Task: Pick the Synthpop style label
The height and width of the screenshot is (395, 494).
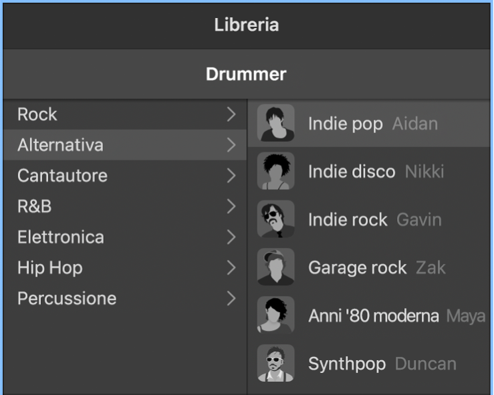Action: (x=347, y=364)
